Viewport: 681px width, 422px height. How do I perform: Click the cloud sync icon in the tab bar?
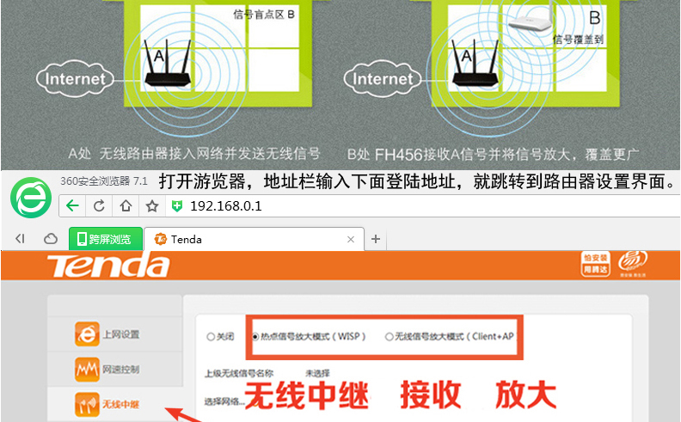51,239
